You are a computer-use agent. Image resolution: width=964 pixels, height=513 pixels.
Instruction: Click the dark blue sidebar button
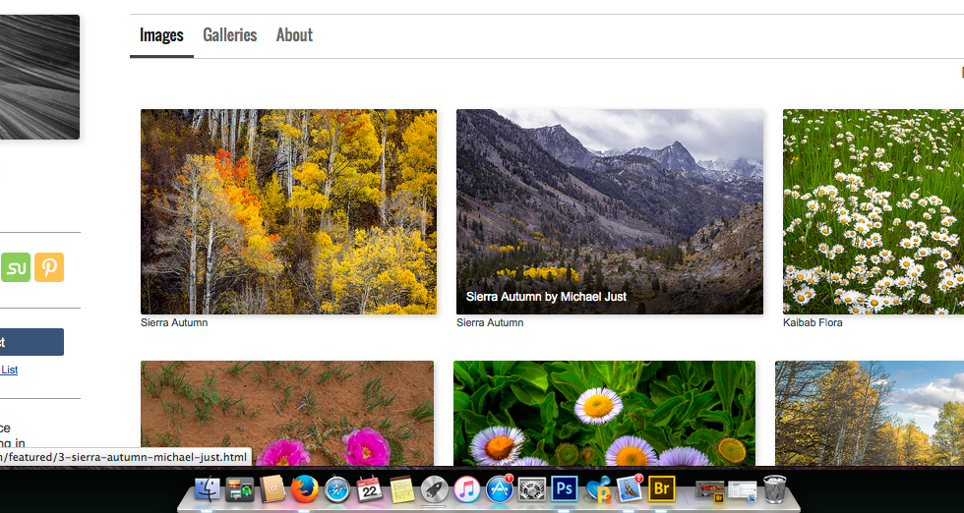tap(31, 342)
